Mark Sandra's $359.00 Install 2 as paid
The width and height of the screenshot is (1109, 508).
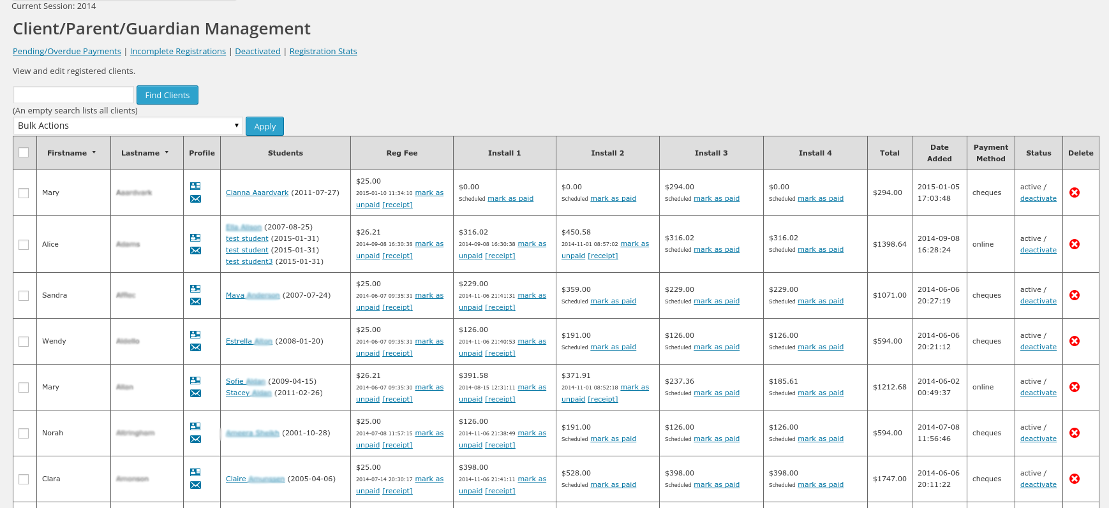tap(613, 301)
